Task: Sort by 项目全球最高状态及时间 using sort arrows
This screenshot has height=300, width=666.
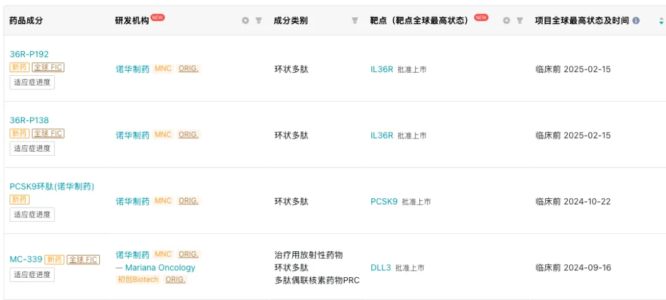Action: point(661,21)
